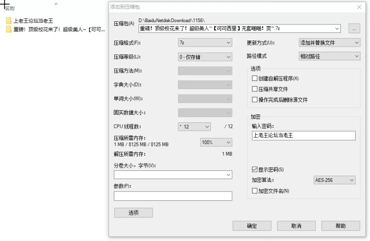Enable the 加密文件名 checkbox
The width and height of the screenshot is (370, 241).
pyautogui.click(x=255, y=191)
